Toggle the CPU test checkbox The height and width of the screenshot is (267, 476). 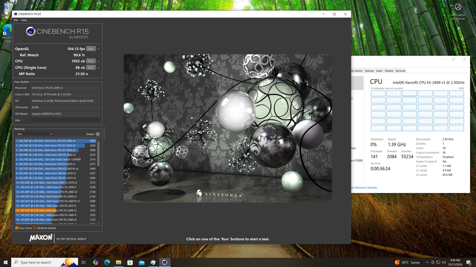click(99, 61)
